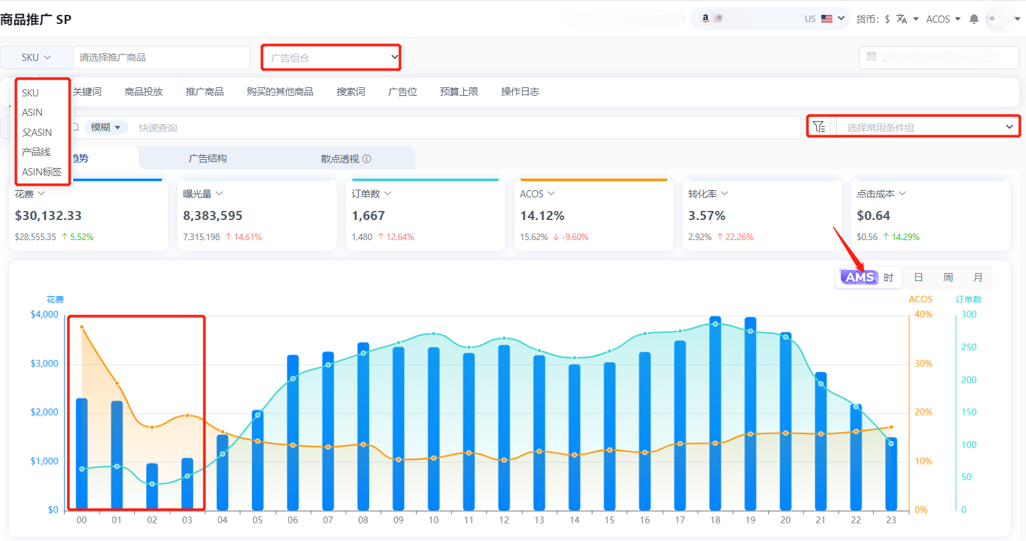
Task: Click the calendar icon in date picker
Action: (872, 57)
